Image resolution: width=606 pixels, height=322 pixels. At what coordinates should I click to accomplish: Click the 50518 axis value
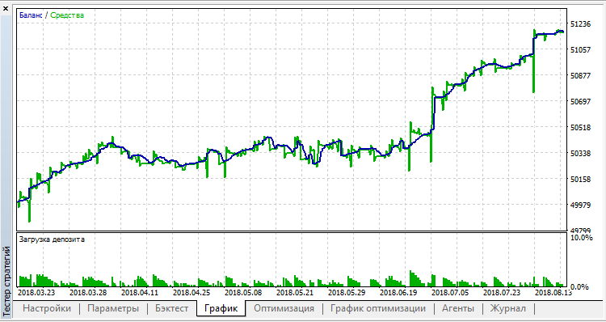580,127
